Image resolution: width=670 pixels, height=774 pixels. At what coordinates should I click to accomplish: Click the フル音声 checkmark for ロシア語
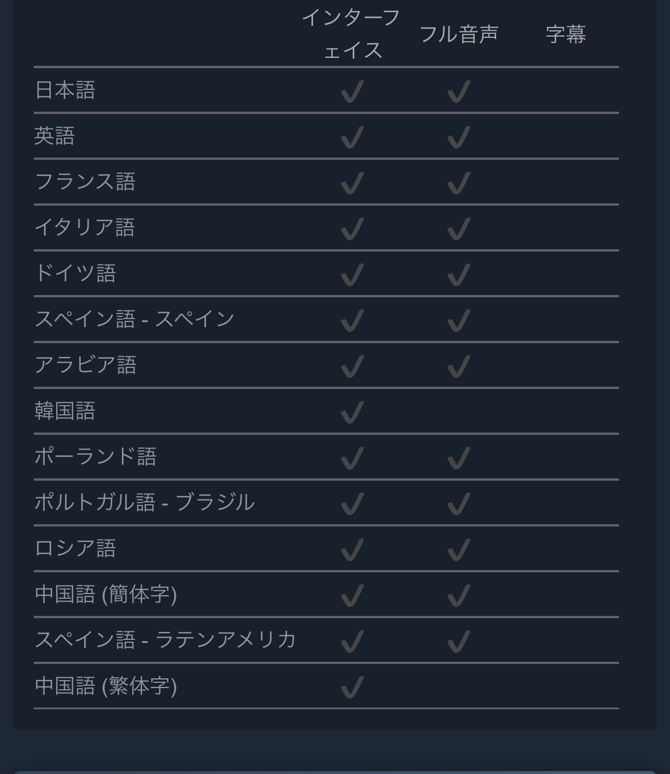coord(459,549)
